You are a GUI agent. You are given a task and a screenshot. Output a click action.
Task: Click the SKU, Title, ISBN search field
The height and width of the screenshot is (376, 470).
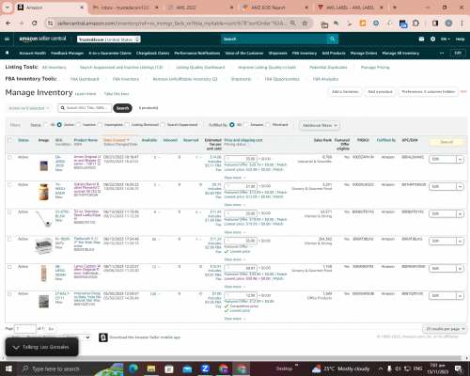[x=85, y=108]
